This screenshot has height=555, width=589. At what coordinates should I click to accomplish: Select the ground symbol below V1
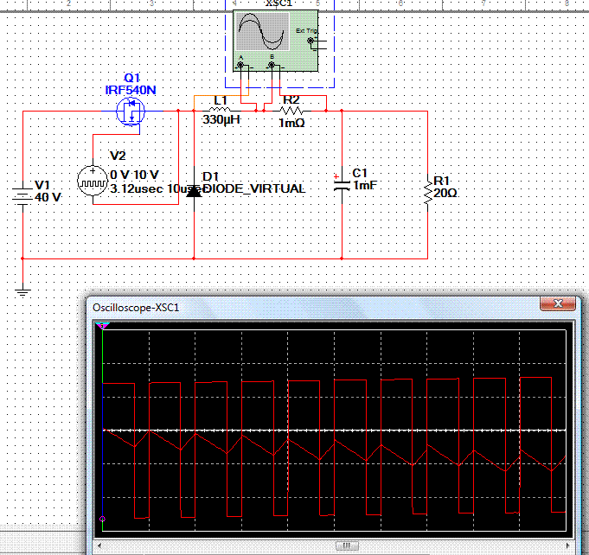(22, 291)
